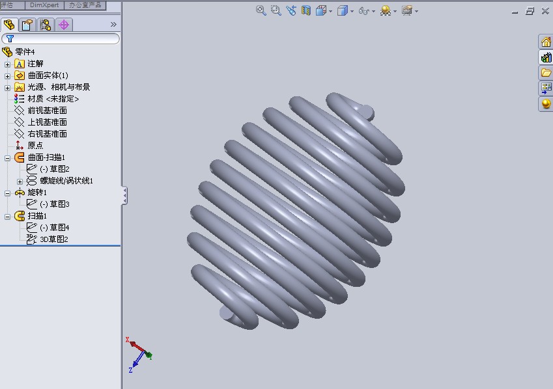Image resolution: width=553 pixels, height=389 pixels.
Task: Select the 螺旋线/涡状线1 helix icon
Action: point(32,181)
